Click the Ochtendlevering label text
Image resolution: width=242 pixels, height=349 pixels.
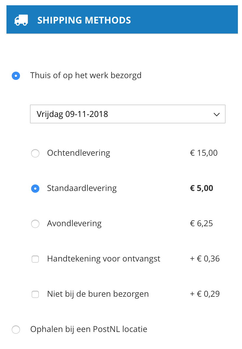pyautogui.click(x=78, y=153)
